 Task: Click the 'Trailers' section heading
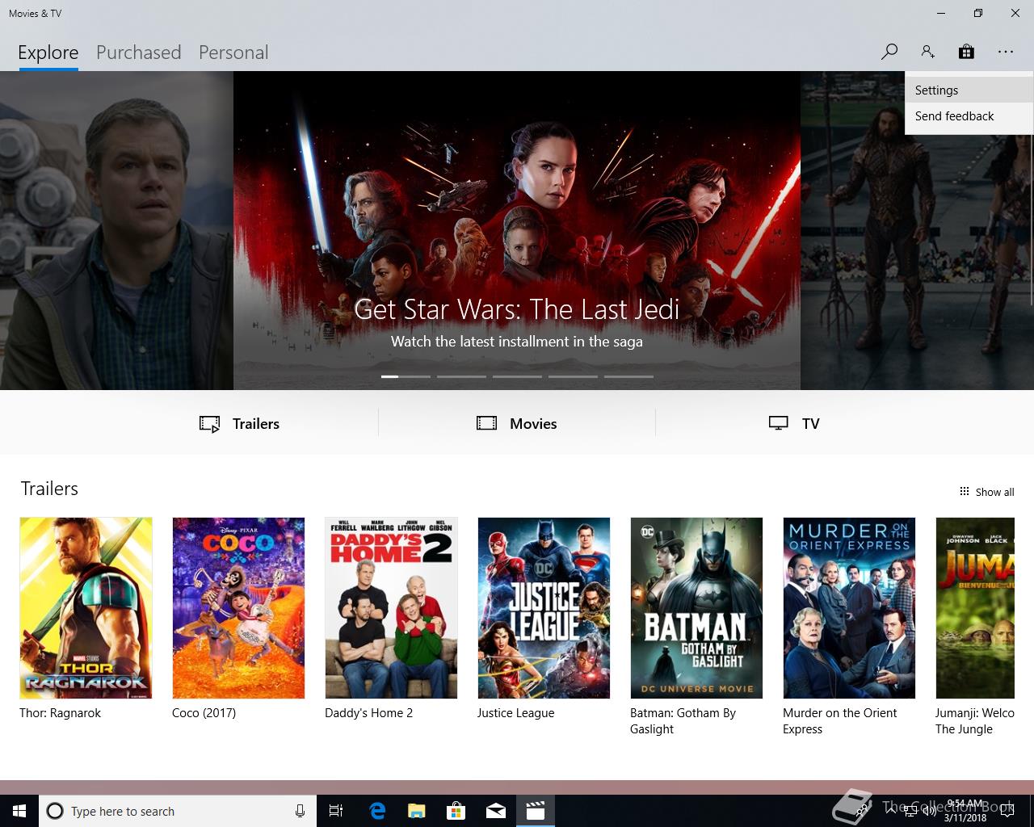pyautogui.click(x=49, y=489)
